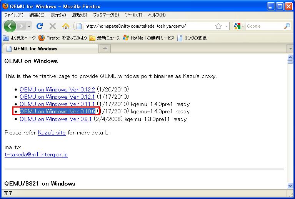Screen dimensions: 295x199
Task: Open the ヘルプ(H) menu
Action: tap(157, 15)
